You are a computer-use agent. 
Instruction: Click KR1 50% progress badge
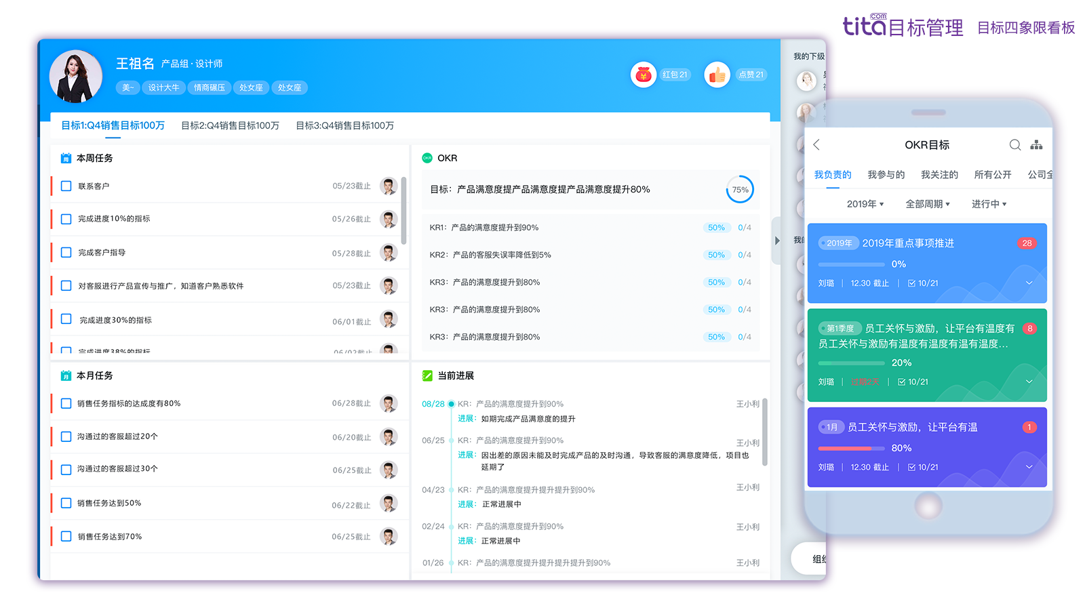[716, 228]
